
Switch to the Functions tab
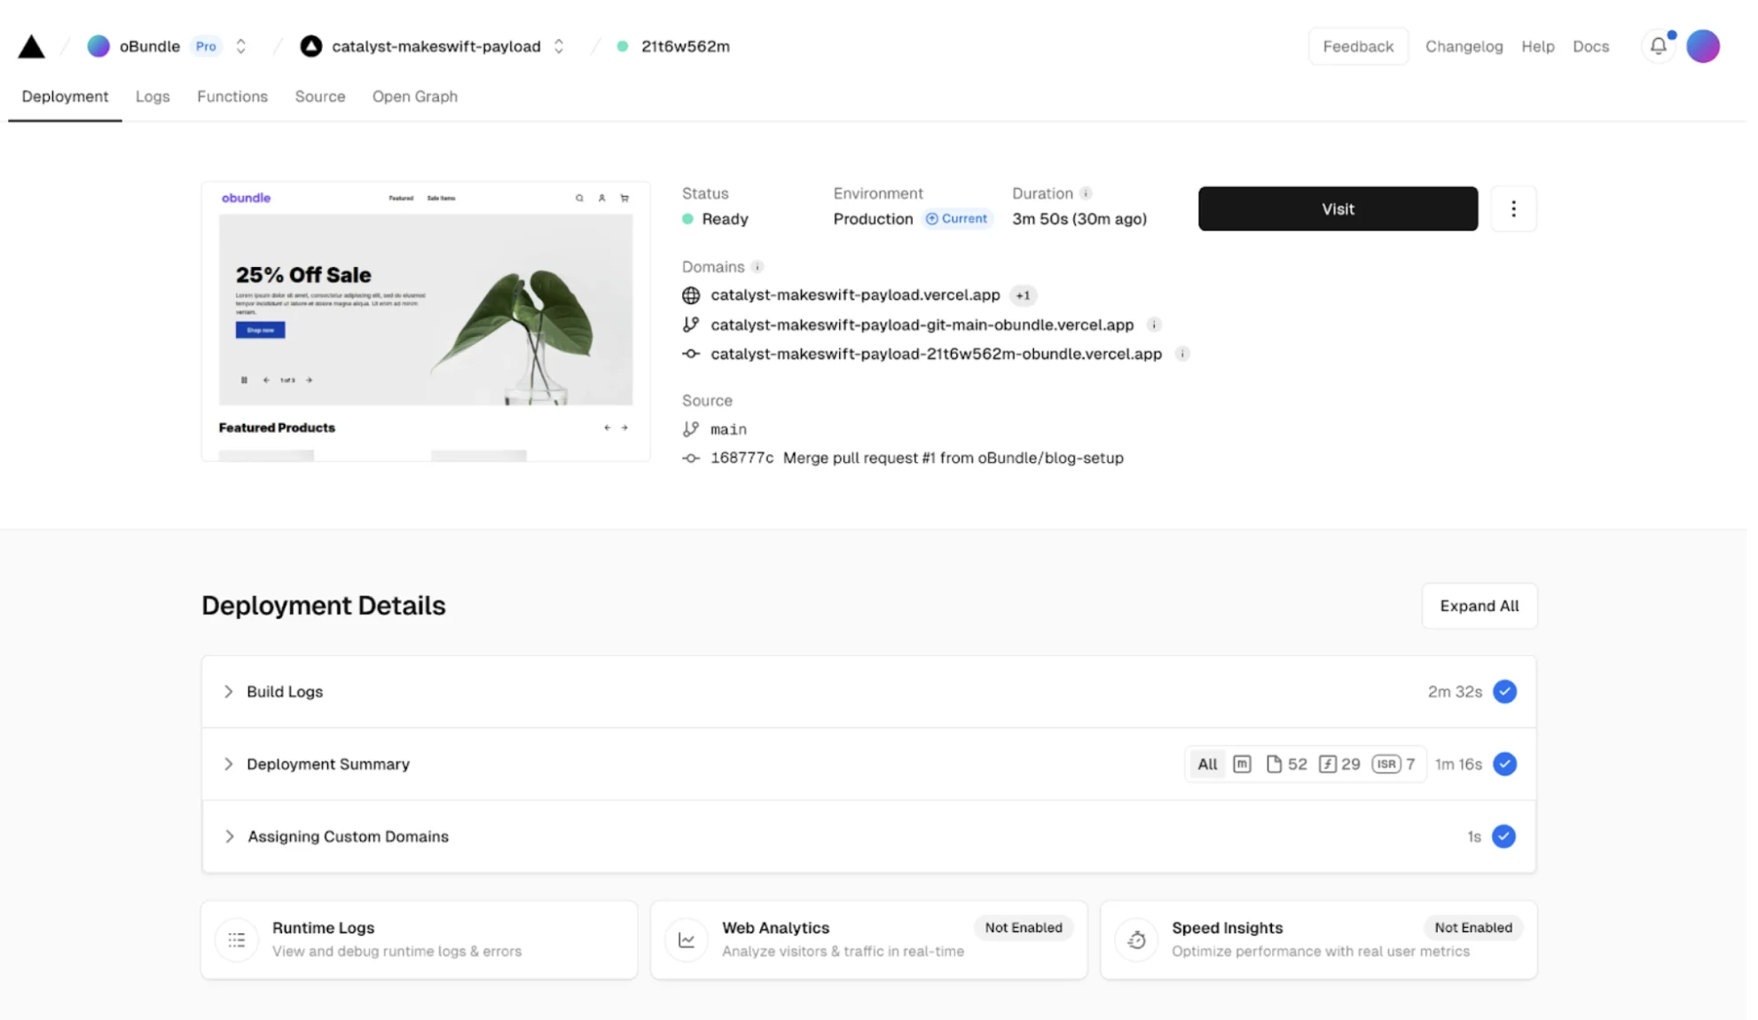[x=232, y=96]
